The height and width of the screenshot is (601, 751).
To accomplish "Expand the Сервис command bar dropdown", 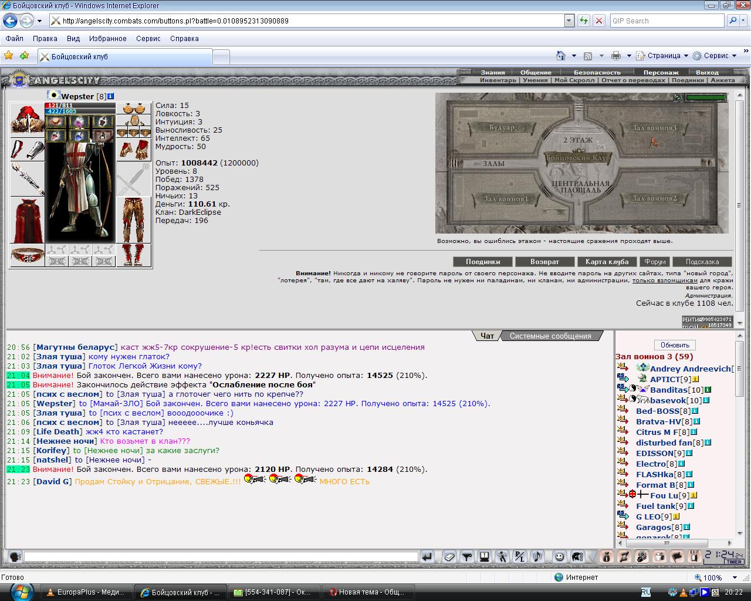I will [x=734, y=56].
